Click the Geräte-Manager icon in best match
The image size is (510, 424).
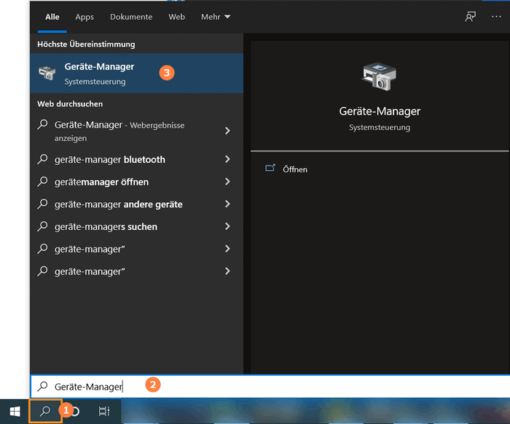(x=47, y=73)
